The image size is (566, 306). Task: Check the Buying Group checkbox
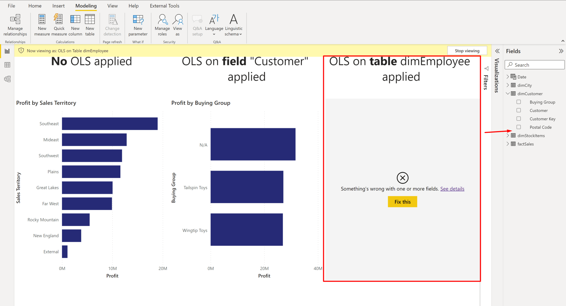point(519,102)
